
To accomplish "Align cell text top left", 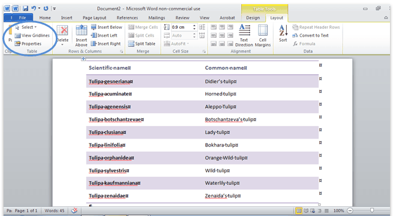I will (214, 27).
